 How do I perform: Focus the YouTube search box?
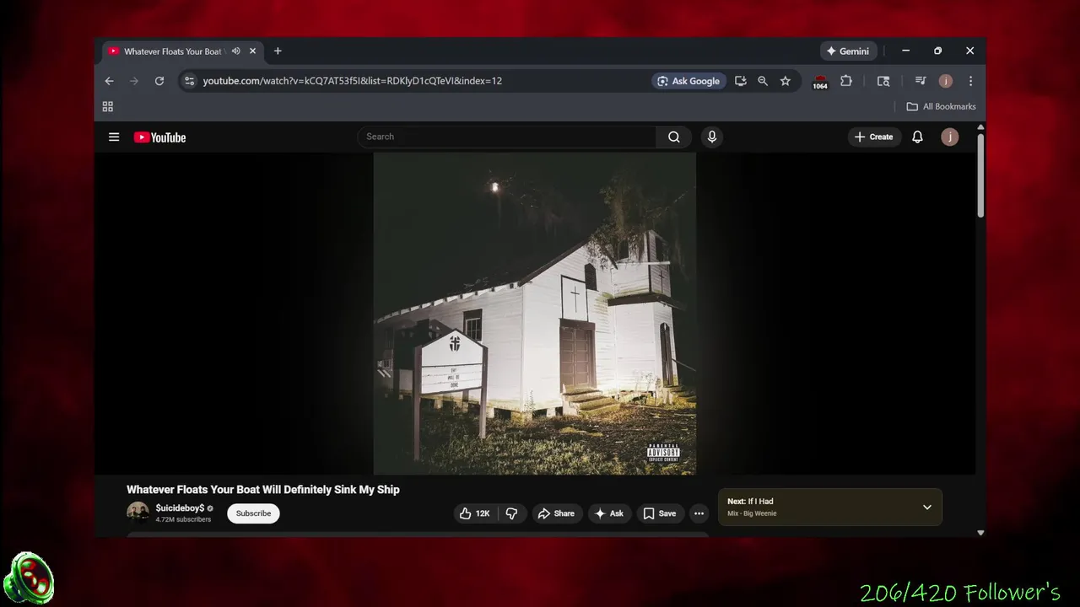click(x=507, y=137)
